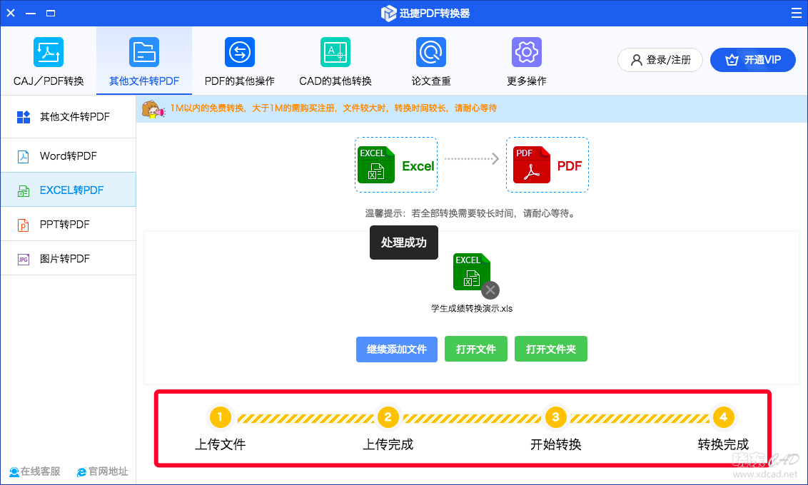Screen dimensions: 808x485
Task: Click the PPT转PDF sidebar icon
Action: click(x=23, y=225)
